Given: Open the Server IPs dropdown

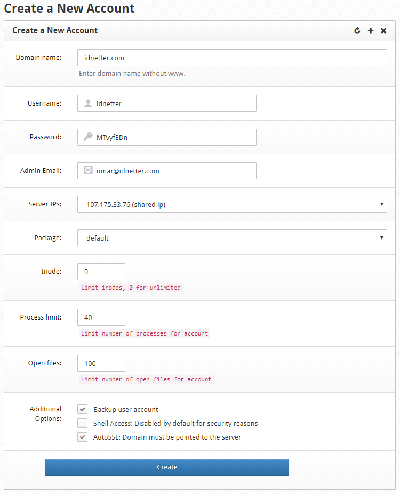Looking at the screenshot, I should [x=232, y=204].
